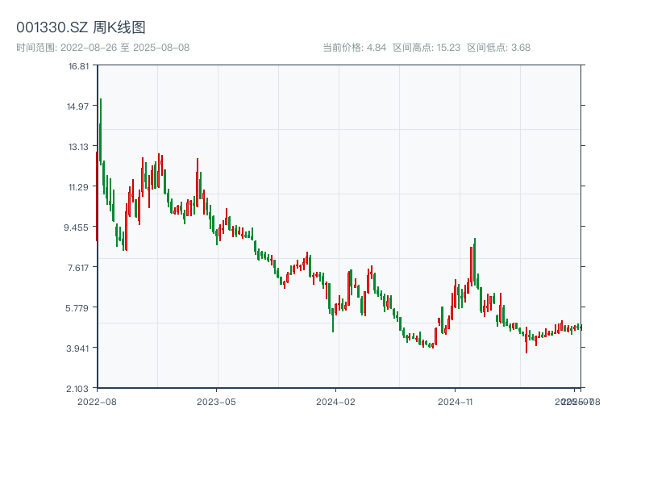Select the 2022-08 x-axis date label
Screen dimensions: 645x484
click(x=97, y=401)
